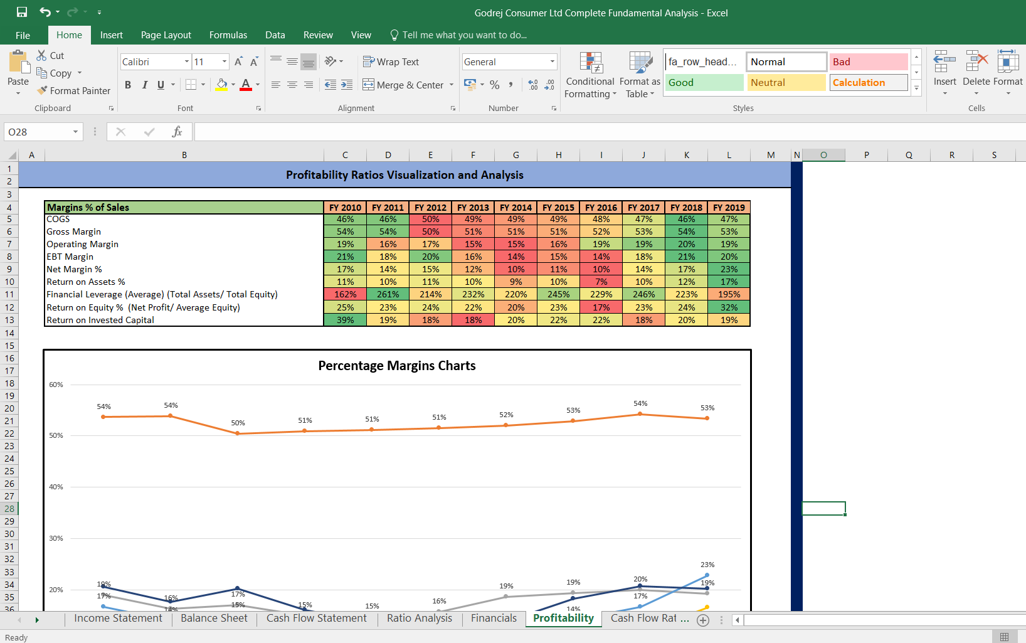Switch to the Insert ribbon tab

111,35
